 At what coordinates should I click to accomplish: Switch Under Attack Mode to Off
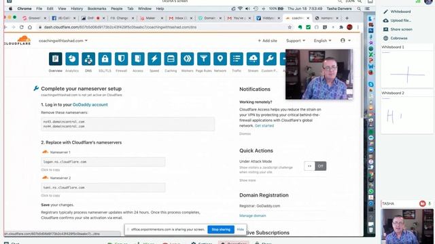tap(320, 166)
